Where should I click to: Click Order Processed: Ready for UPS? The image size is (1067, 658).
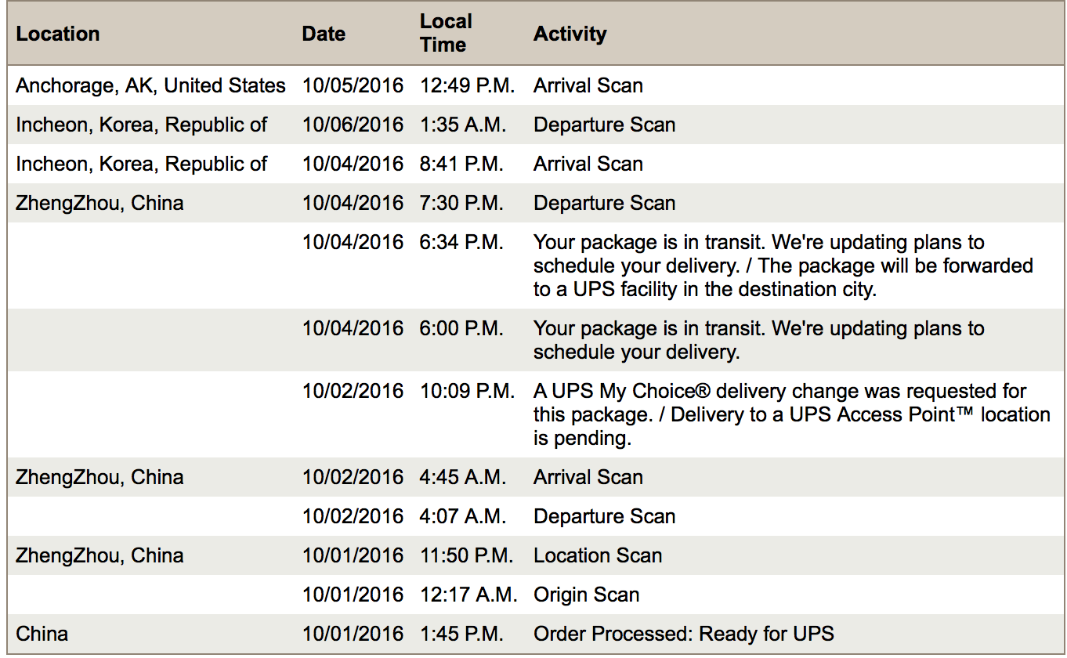684,634
